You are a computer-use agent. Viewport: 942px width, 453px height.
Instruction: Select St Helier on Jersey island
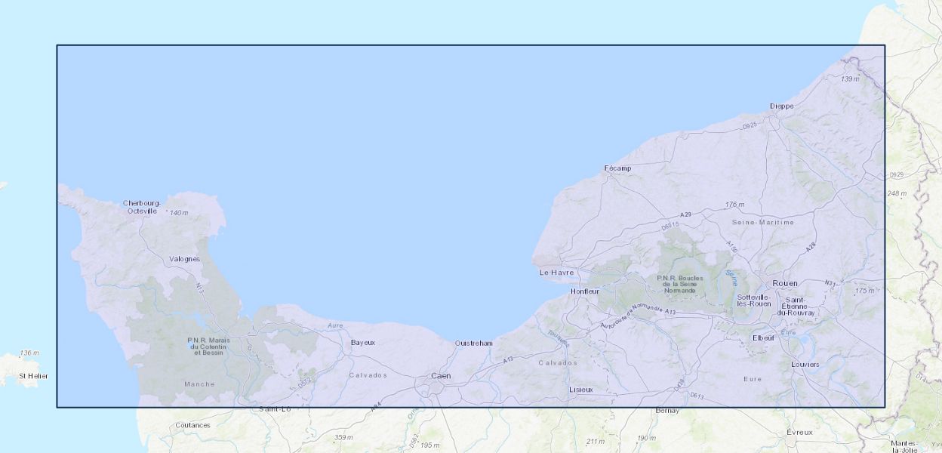coord(33,375)
